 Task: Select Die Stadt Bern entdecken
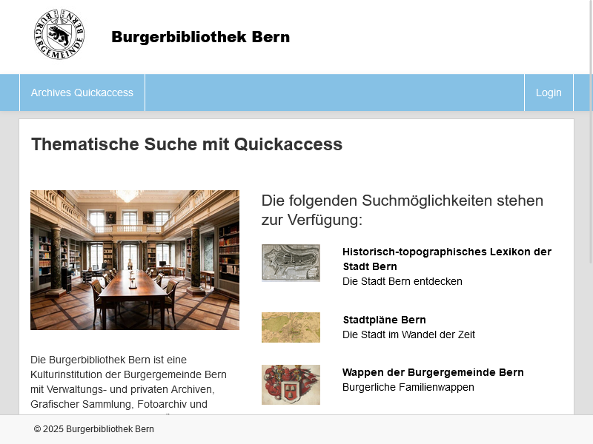(402, 281)
